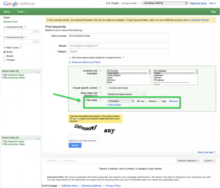Screen dimensions: 220x188
Task: Open the Competition filter dropdown
Action: click(121, 101)
